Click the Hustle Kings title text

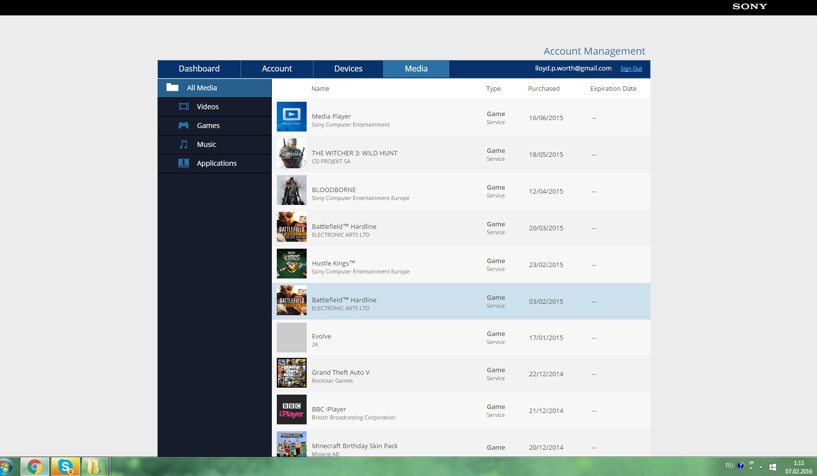333,263
